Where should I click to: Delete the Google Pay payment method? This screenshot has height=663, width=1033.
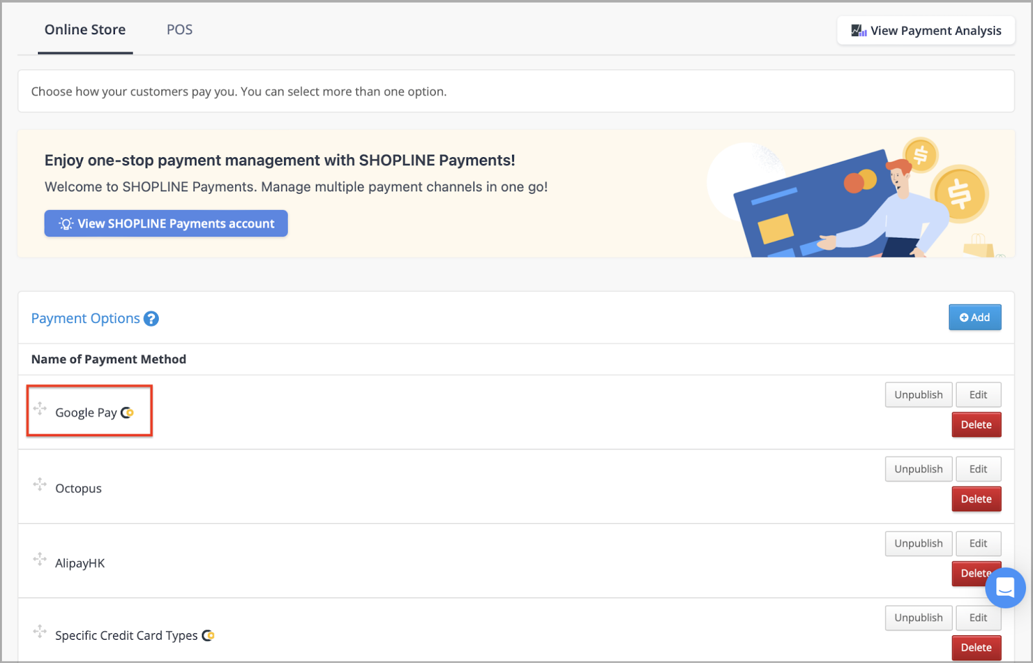[976, 425]
